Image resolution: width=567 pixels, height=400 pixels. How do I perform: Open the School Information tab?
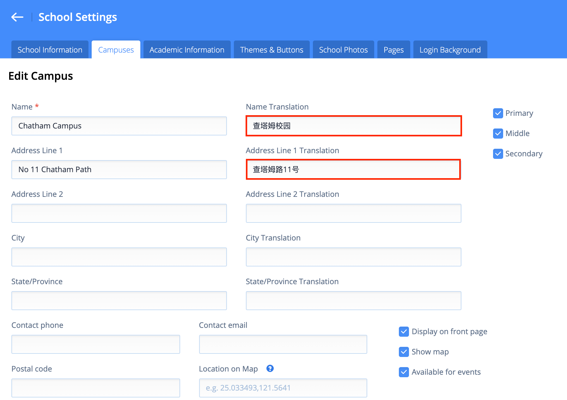[50, 50]
